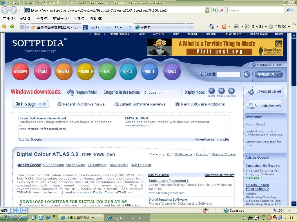Select the purple NEWS category ball
Image resolution: width=297 pixels, height=222 pixels.
(172, 72)
